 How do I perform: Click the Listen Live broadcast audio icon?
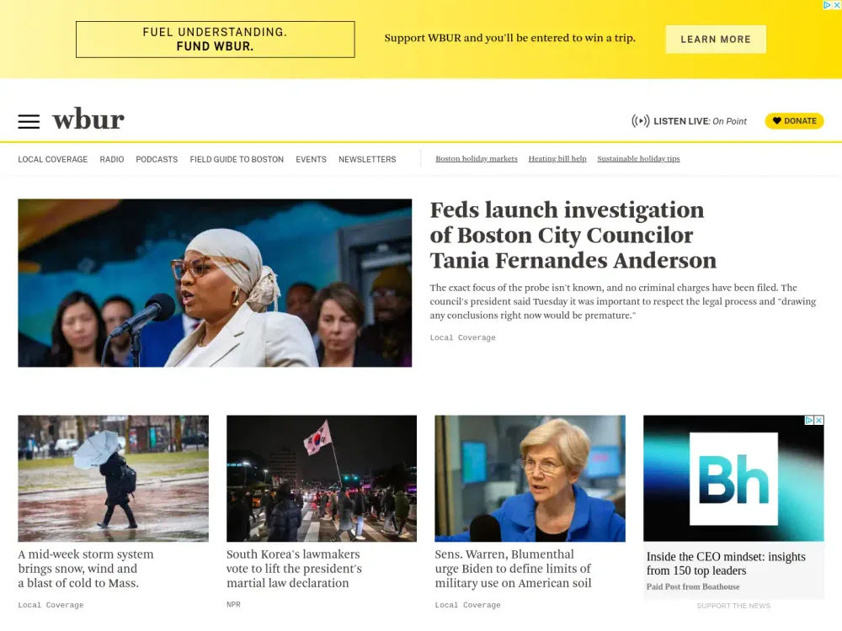(x=641, y=120)
